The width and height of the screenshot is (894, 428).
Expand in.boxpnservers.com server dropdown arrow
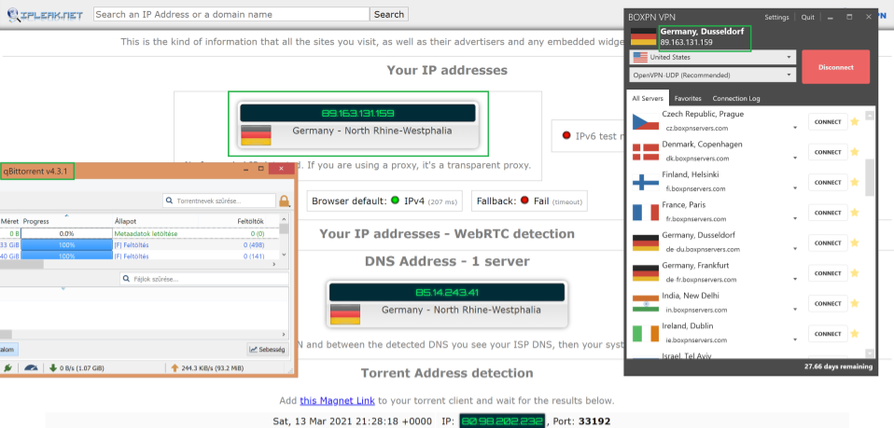click(795, 310)
